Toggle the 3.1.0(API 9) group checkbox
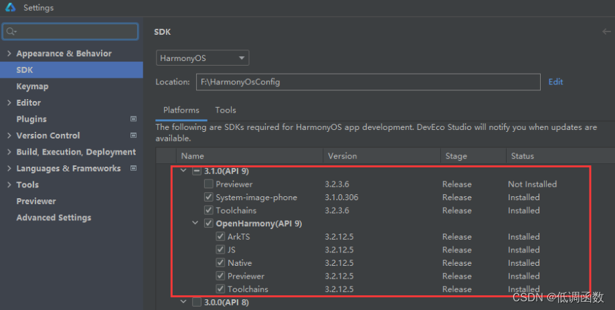This screenshot has width=615, height=310. [197, 171]
